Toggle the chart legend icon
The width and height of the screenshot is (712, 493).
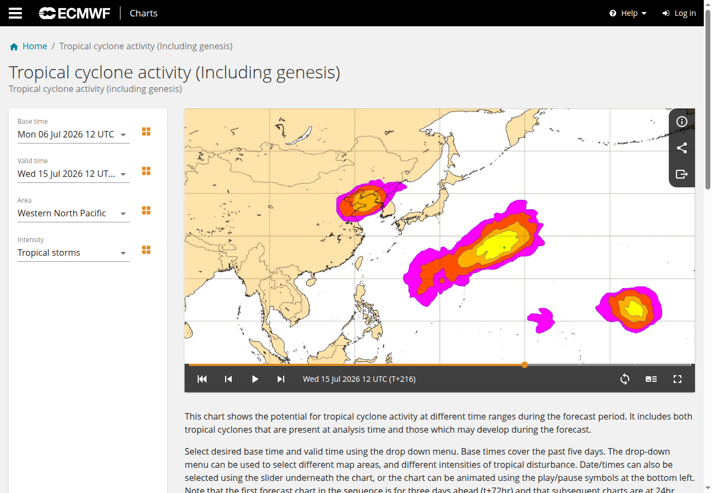point(651,379)
